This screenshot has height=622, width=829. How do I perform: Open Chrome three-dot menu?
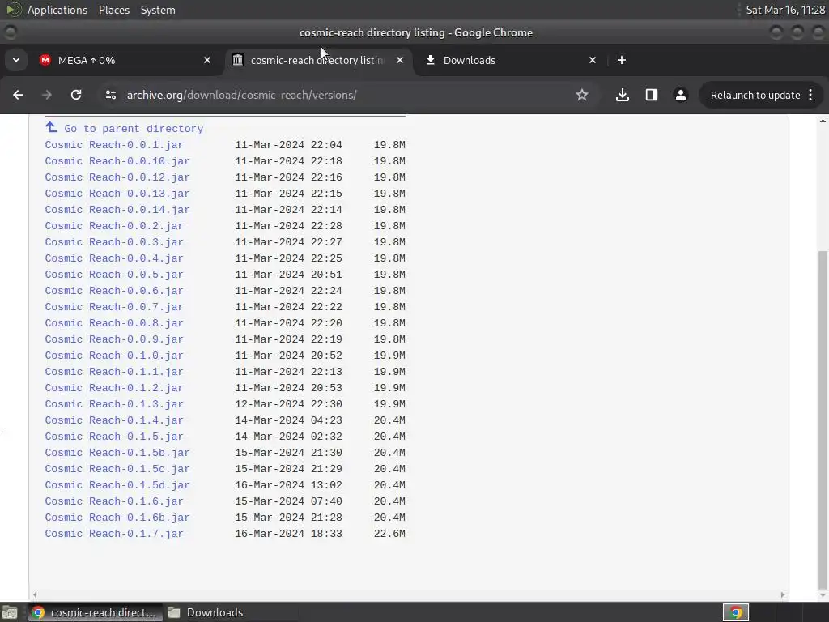[x=810, y=96]
